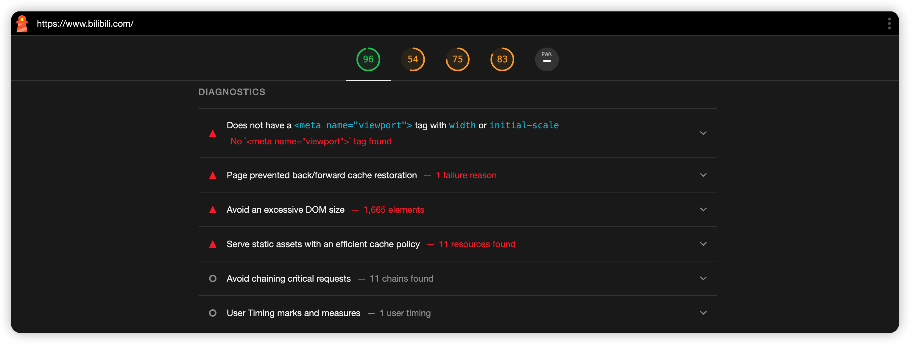Click Serve static assets audit title
The image size is (910, 344).
323,244
